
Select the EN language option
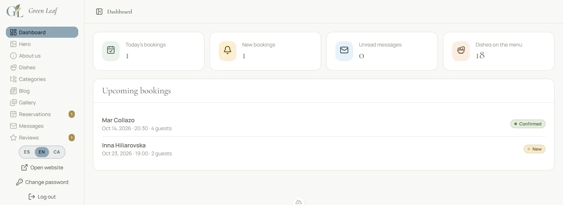42,152
